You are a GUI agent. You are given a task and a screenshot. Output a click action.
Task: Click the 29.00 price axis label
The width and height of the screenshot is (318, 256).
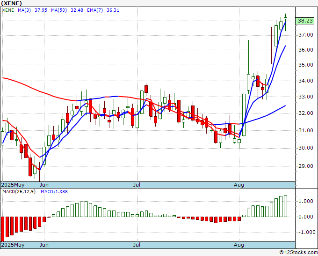pos(306,166)
